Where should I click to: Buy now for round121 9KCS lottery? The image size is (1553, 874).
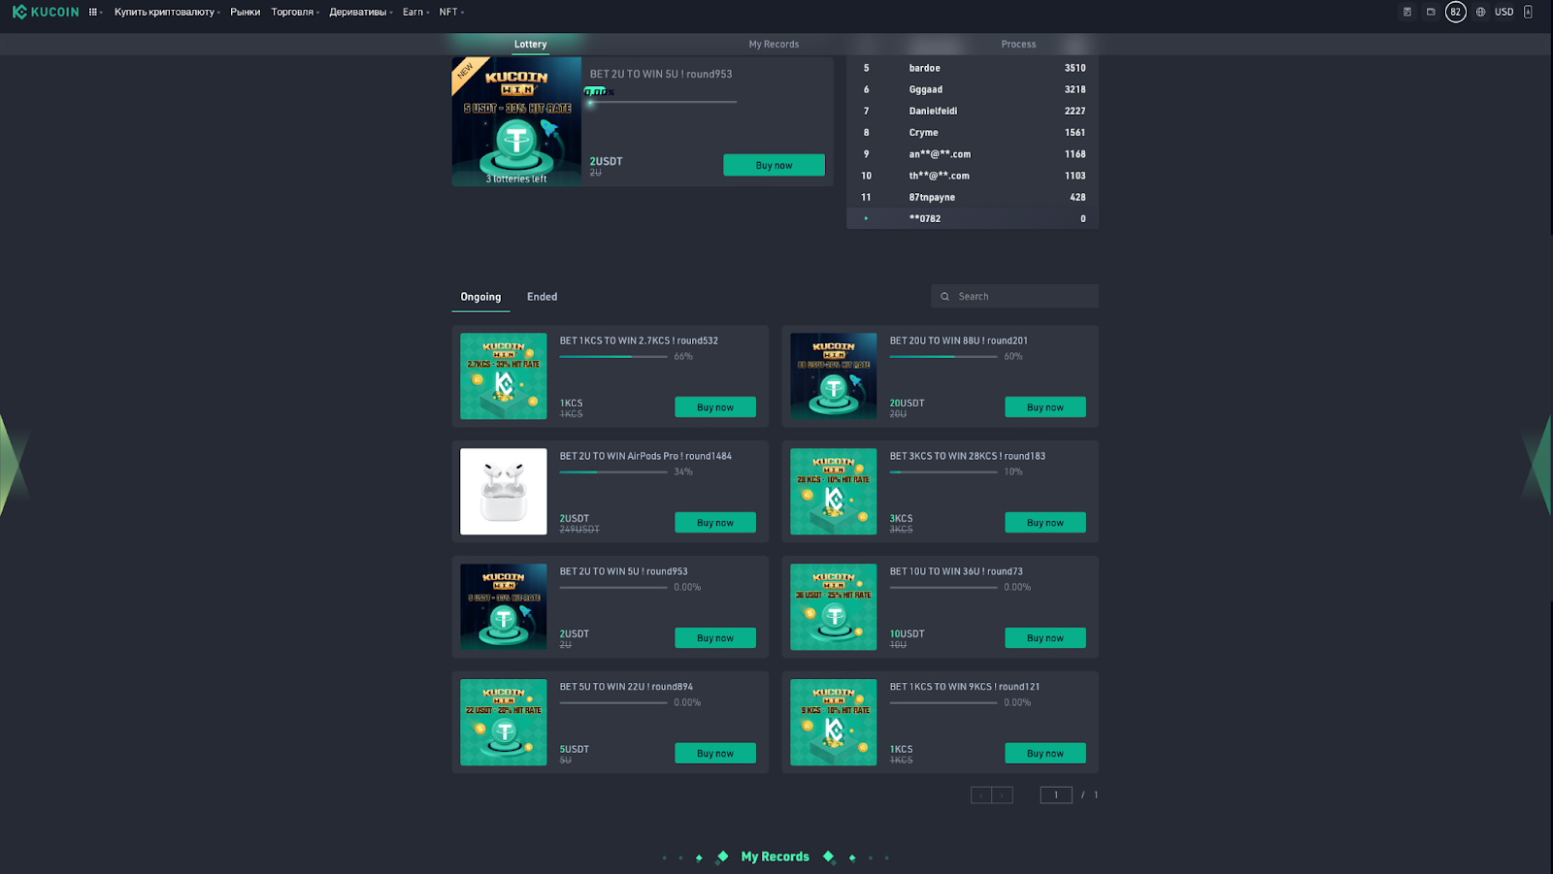pyautogui.click(x=1045, y=754)
